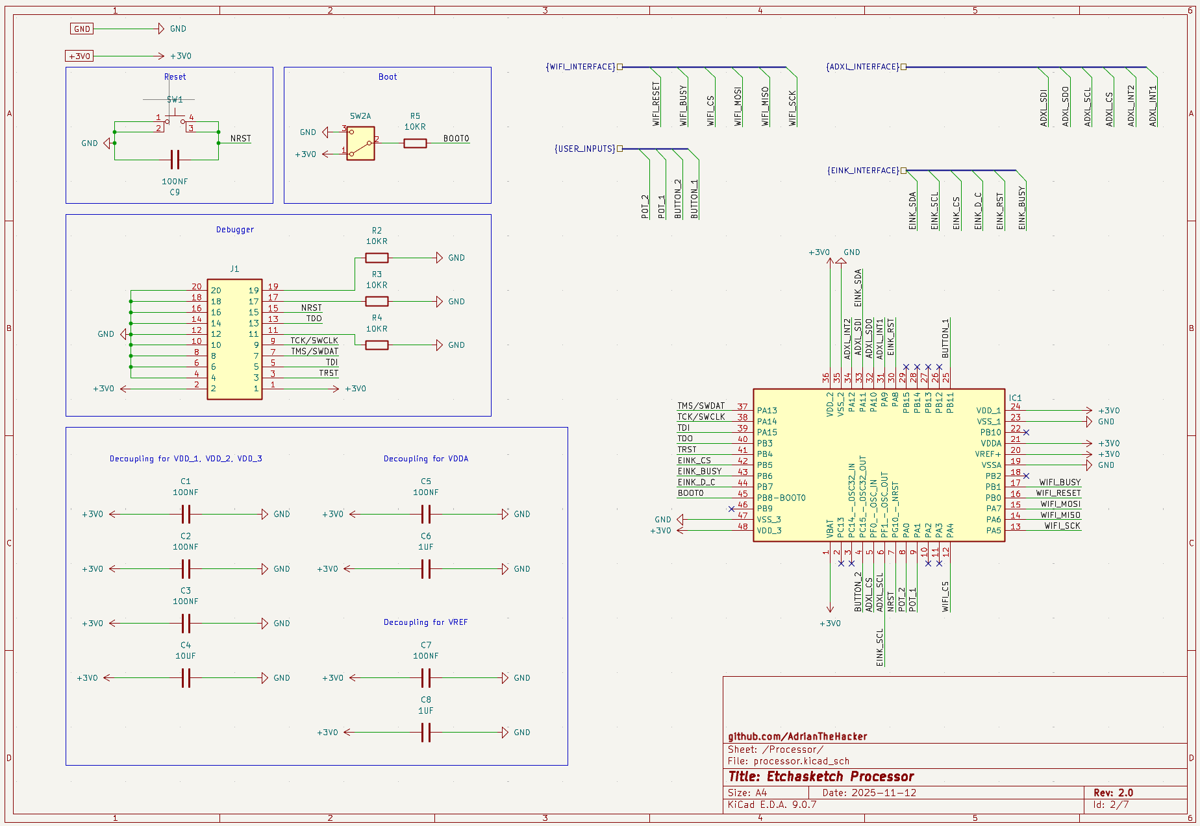Click POT_2 label under USER_INPUTS bus
This screenshot has height=826, width=1200.
pyautogui.click(x=645, y=206)
